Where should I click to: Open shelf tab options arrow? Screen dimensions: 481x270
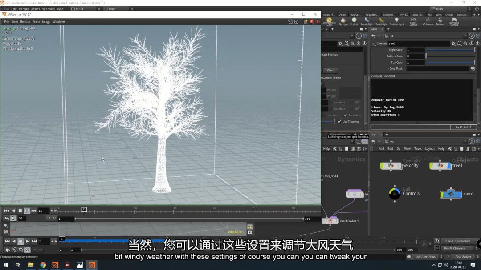[478, 14]
